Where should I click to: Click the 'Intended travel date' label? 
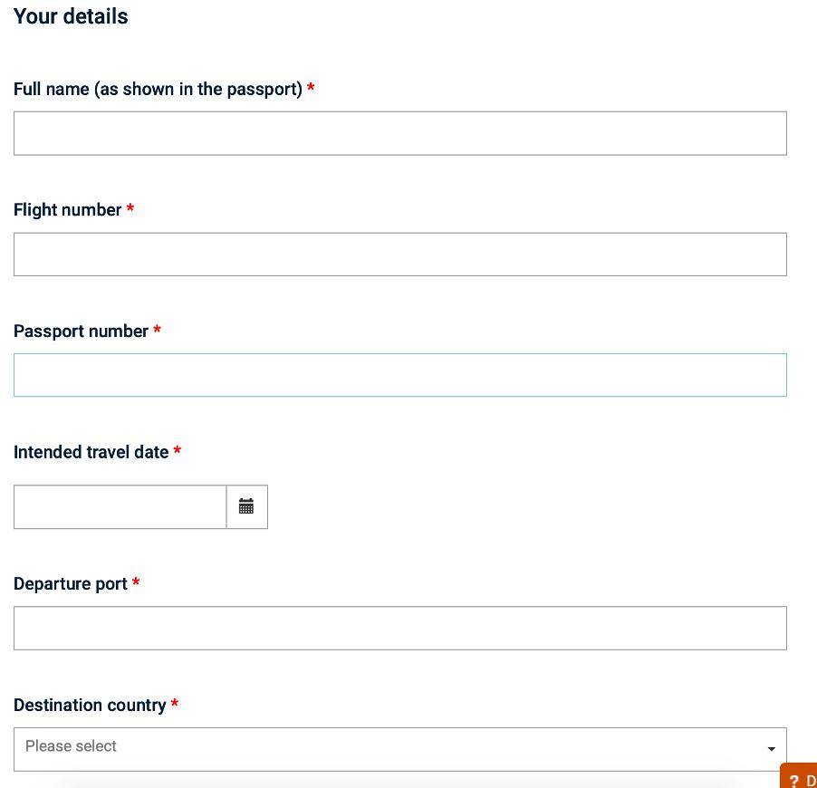click(x=91, y=452)
